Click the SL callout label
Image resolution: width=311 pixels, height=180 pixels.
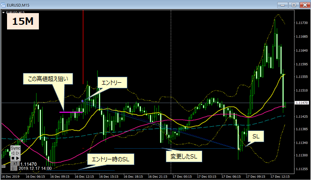point(256,136)
